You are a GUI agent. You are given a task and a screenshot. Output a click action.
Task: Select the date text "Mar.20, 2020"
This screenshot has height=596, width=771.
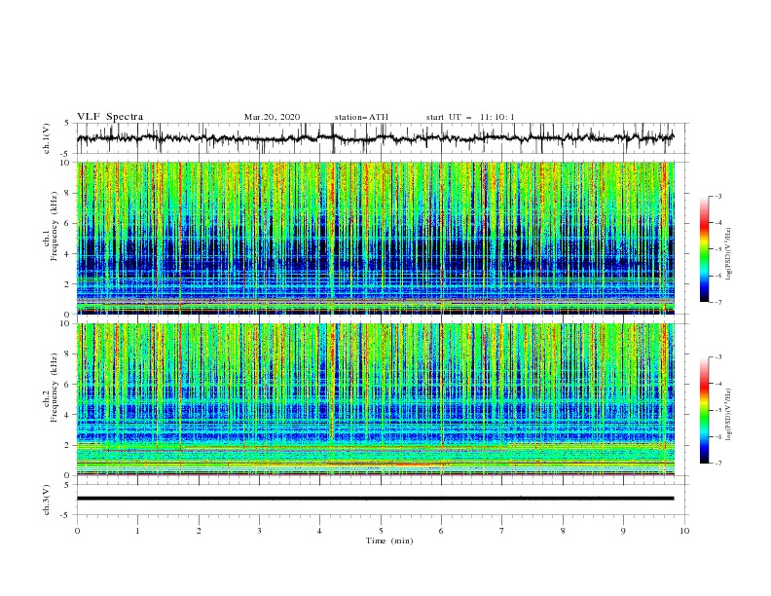pos(272,117)
